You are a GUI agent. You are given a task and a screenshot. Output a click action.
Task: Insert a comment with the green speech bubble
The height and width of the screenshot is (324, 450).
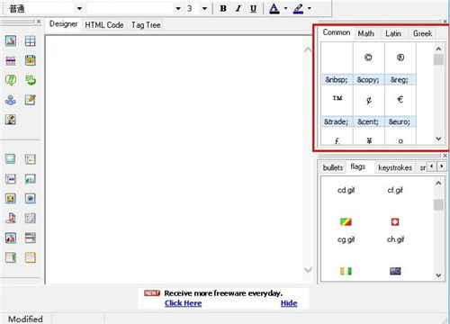11,80
